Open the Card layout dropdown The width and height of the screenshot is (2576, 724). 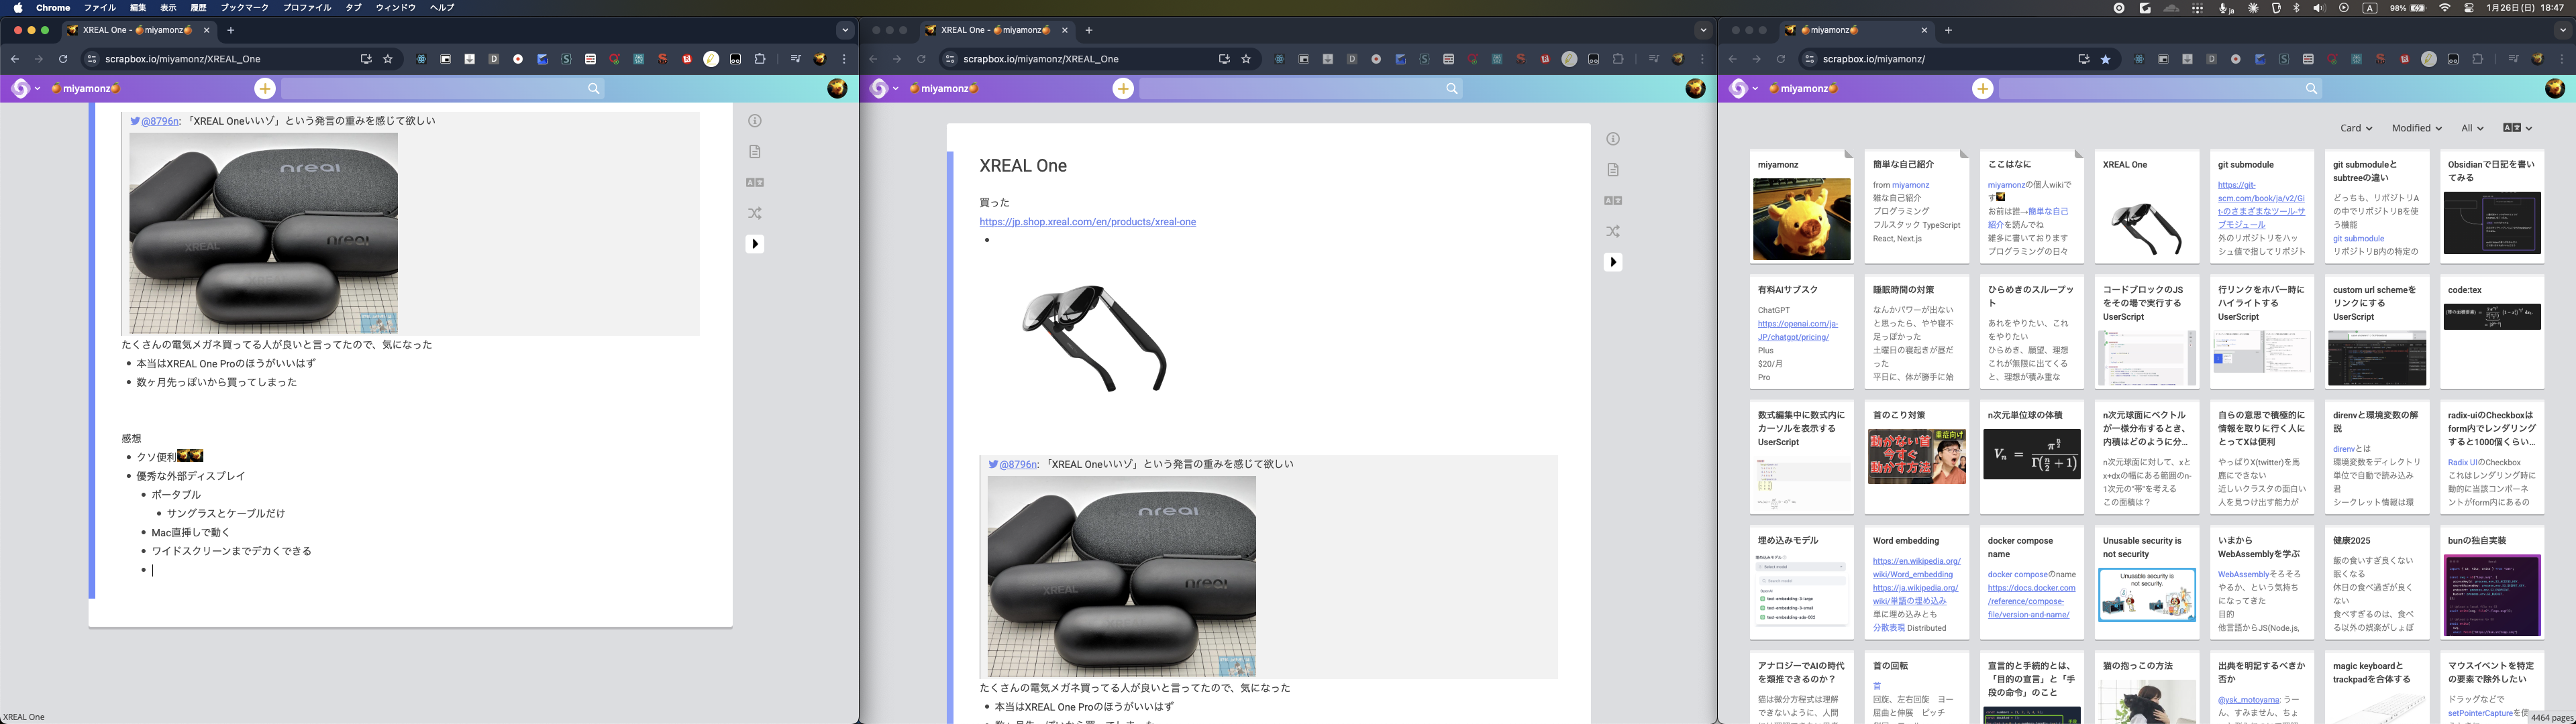point(2355,128)
